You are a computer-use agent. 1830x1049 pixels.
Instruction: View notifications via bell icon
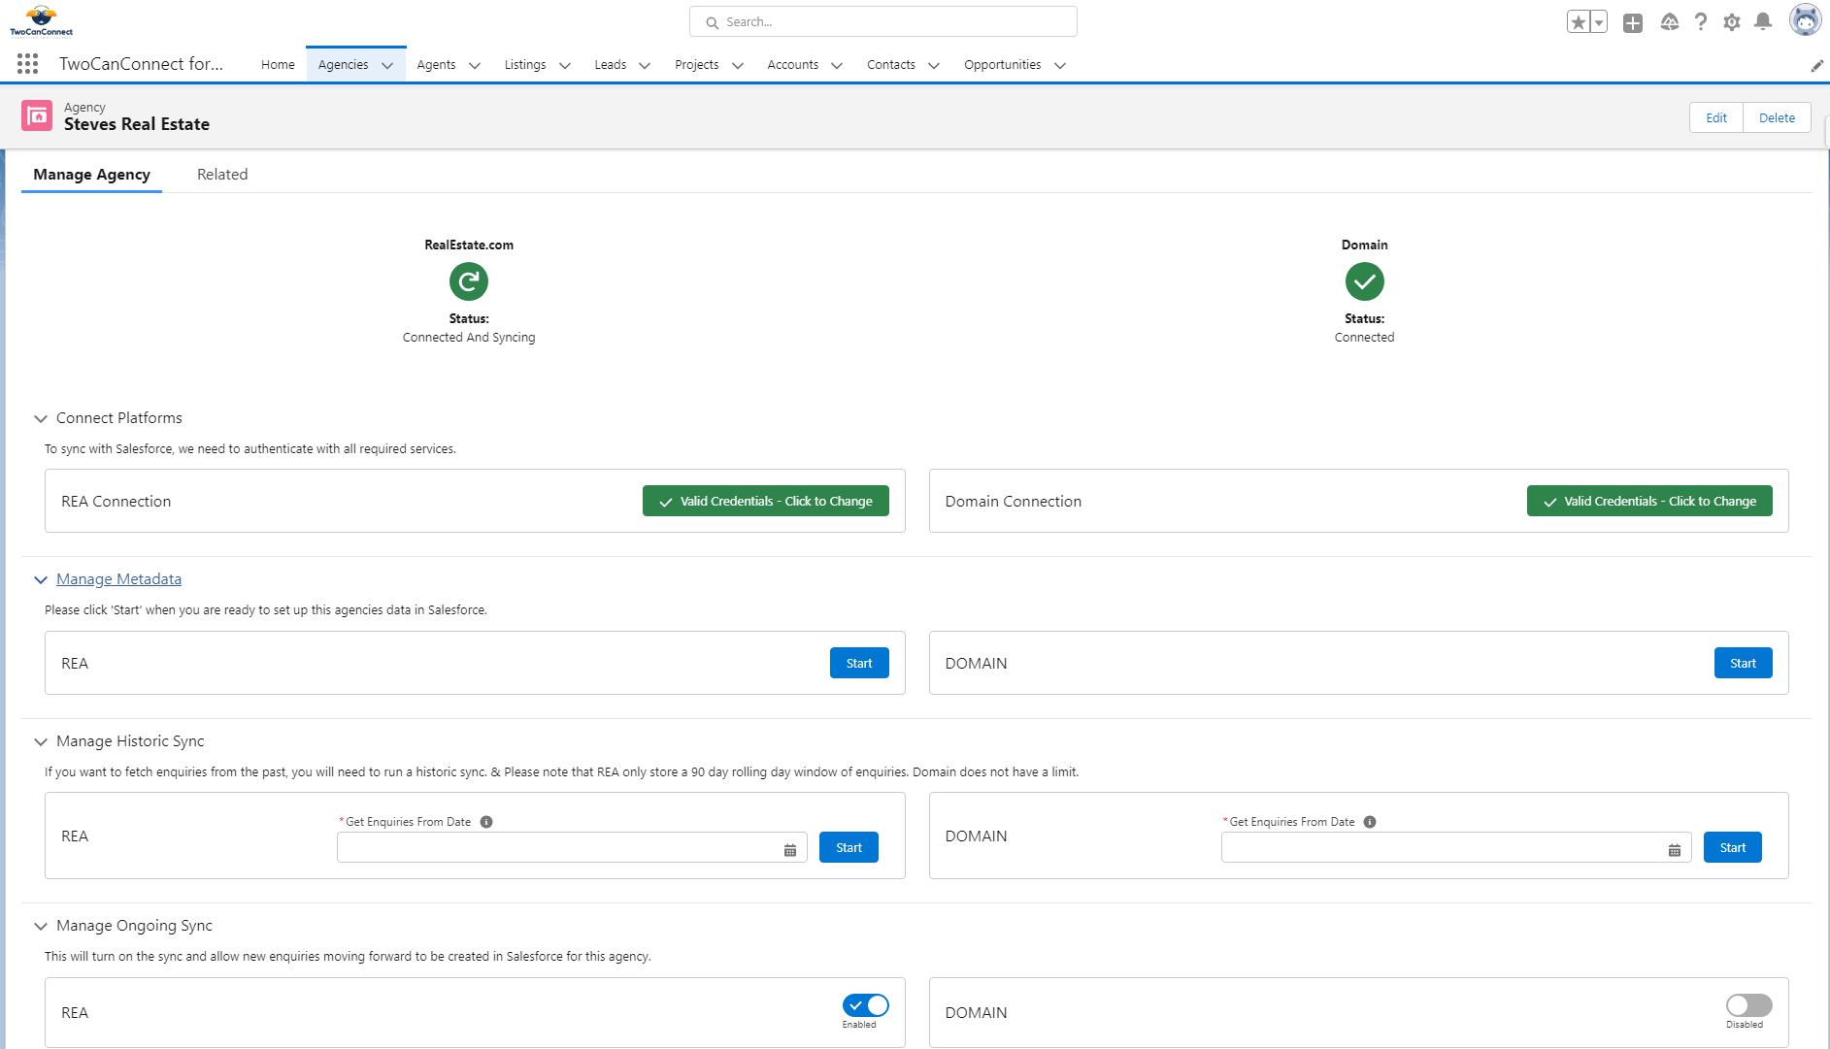(1764, 21)
